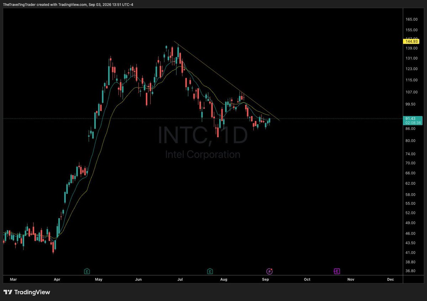
Task: Click the 46.00 price axis label
Action: (411, 233)
